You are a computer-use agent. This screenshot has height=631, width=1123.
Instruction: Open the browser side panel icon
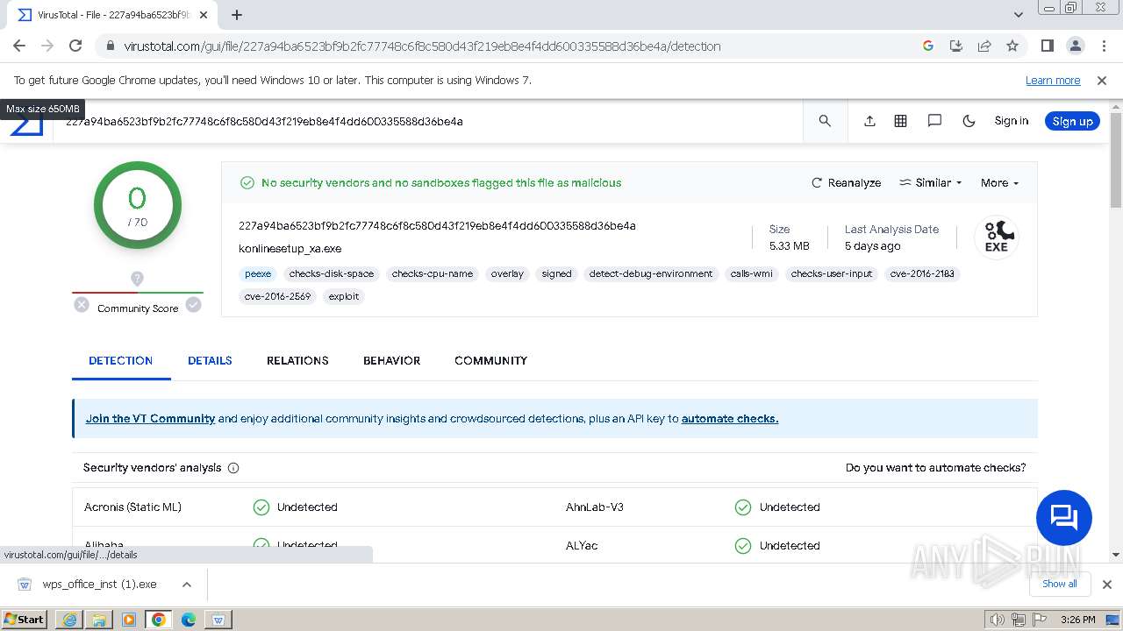[x=1047, y=46]
